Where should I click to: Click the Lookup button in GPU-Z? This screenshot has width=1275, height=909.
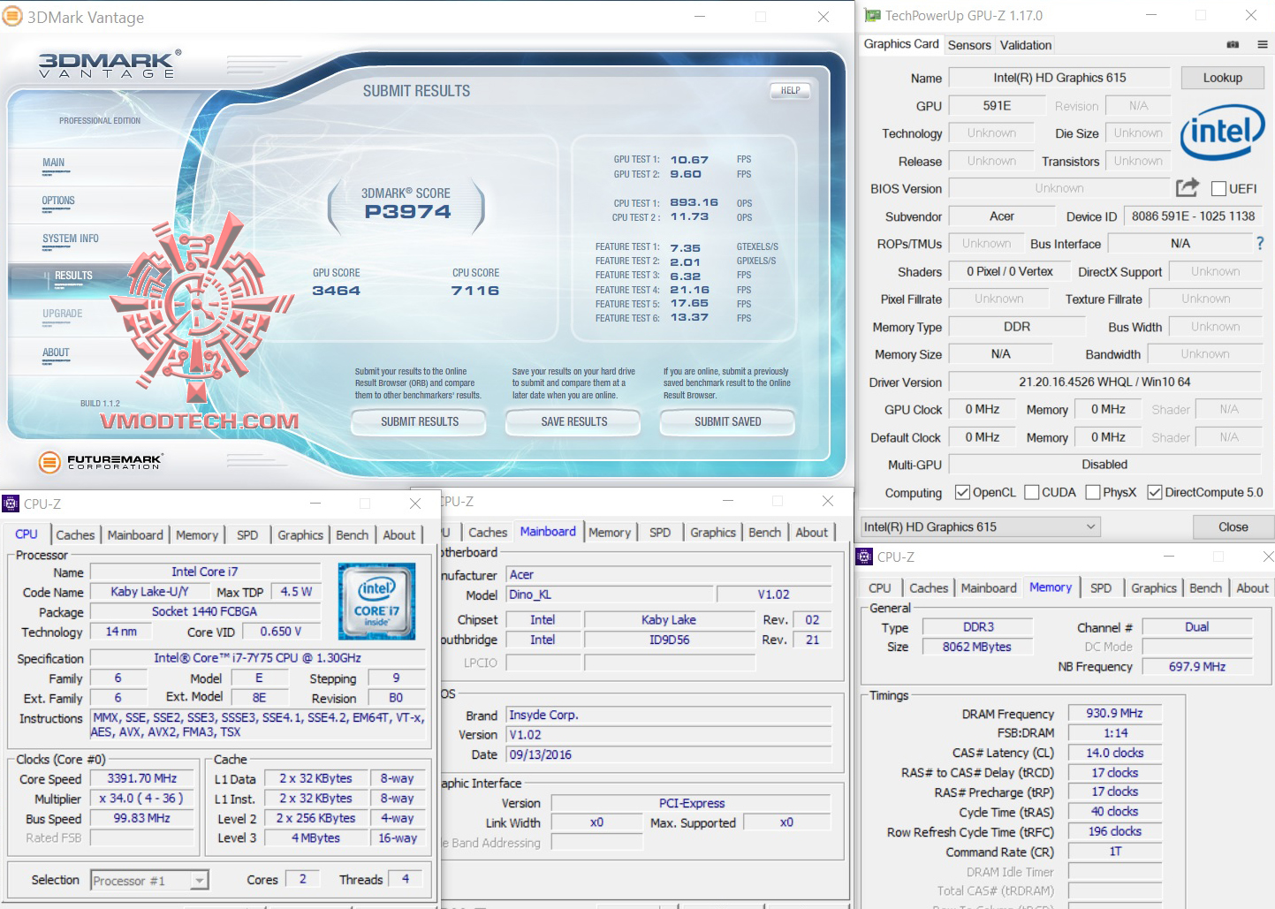click(1222, 78)
